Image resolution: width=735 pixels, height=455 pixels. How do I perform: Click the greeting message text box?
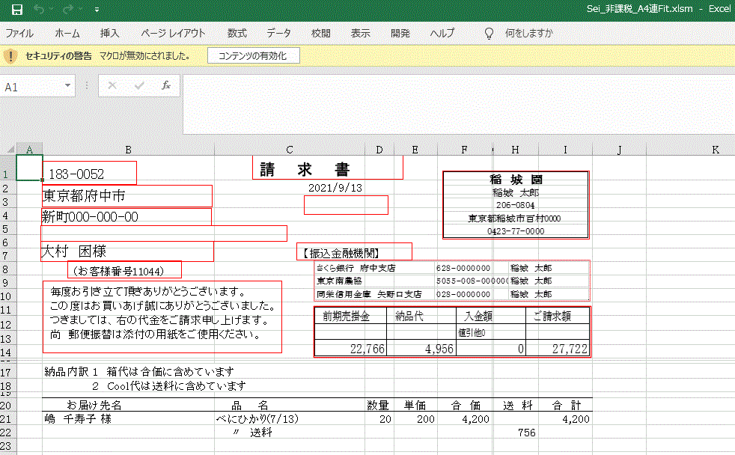162,317
